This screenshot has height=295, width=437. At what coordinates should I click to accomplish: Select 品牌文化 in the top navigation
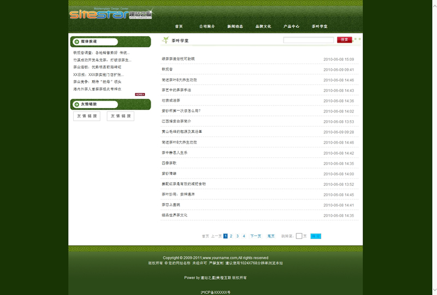click(263, 26)
